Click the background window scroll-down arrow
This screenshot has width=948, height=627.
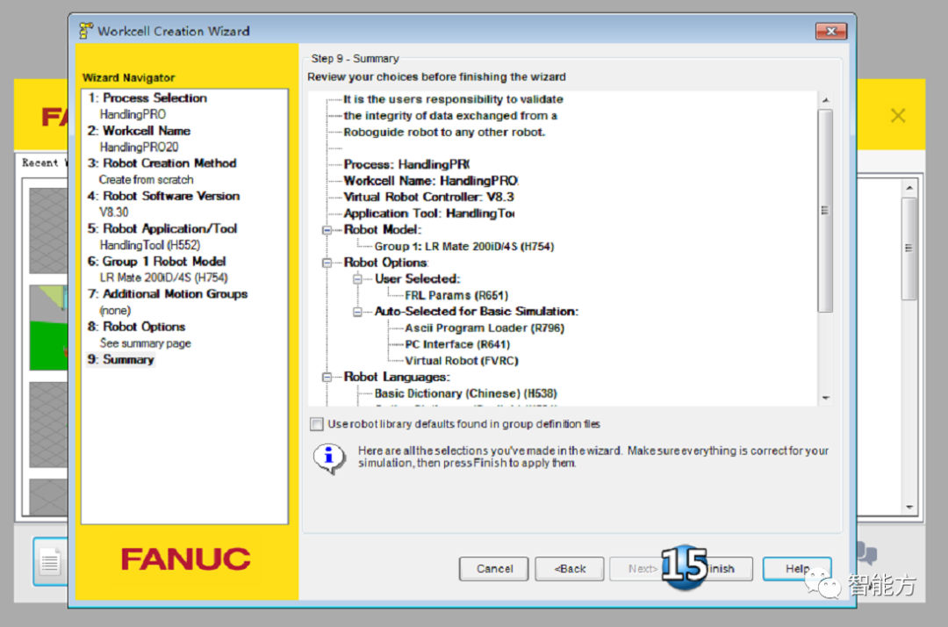(909, 508)
